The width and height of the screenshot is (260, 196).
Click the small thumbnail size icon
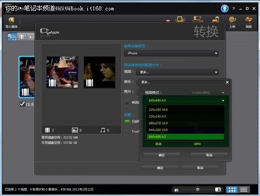(176, 190)
